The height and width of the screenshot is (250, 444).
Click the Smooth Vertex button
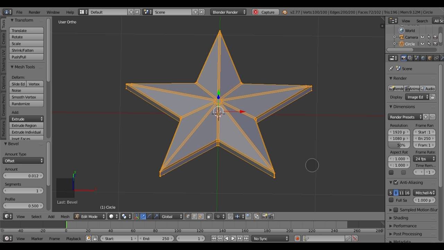[26, 97]
